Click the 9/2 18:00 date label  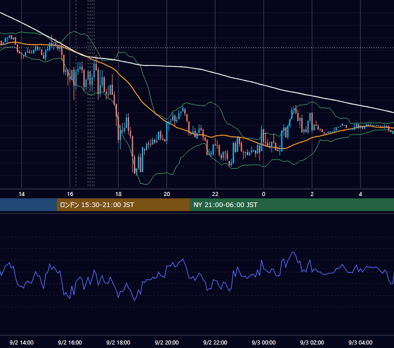point(118,343)
